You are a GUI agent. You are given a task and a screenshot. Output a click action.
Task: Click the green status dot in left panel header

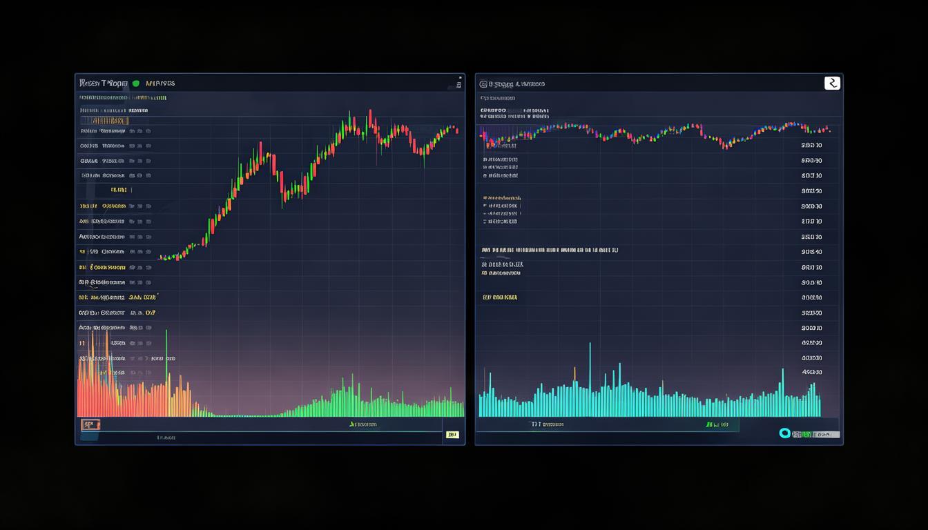135,84
